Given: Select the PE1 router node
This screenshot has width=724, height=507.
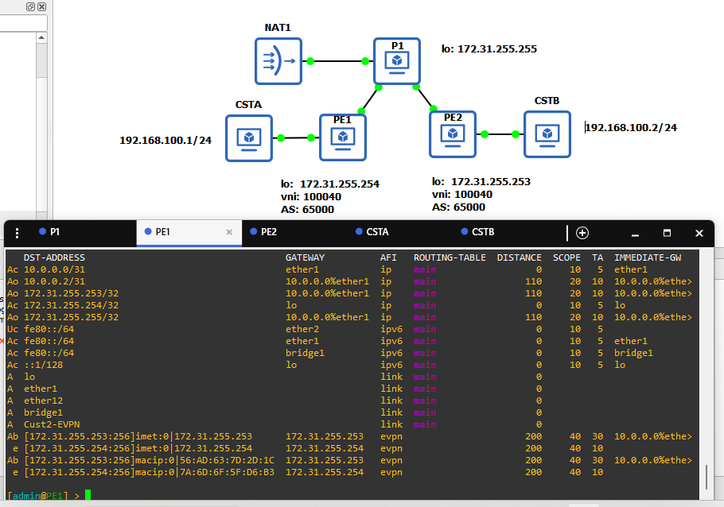Looking at the screenshot, I should (343, 137).
